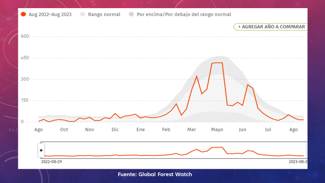Click the '+ AGREGAR AÑO A COMPARAR' button
Screen dimensions: 325x183
271,27
